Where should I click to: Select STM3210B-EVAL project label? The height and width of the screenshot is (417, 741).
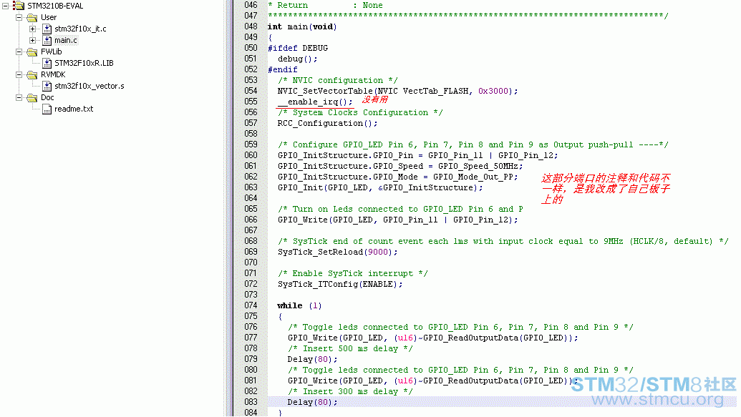pyautogui.click(x=55, y=6)
